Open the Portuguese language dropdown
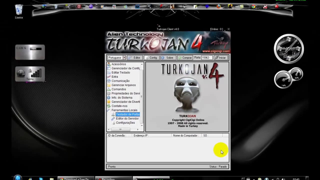 point(124,58)
